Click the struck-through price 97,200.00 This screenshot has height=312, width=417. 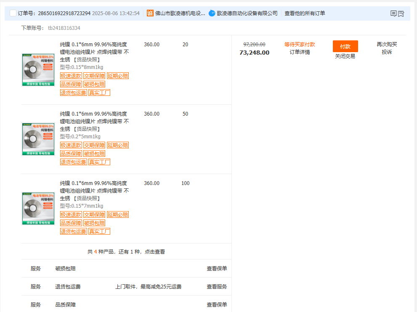254,45
